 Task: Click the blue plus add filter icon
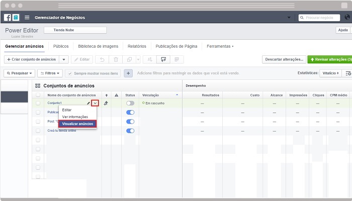coord(128,73)
